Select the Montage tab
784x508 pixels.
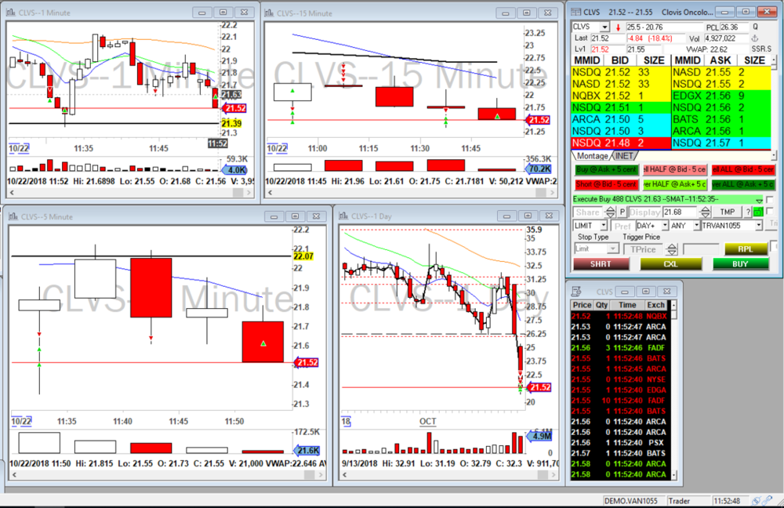pyautogui.click(x=591, y=156)
